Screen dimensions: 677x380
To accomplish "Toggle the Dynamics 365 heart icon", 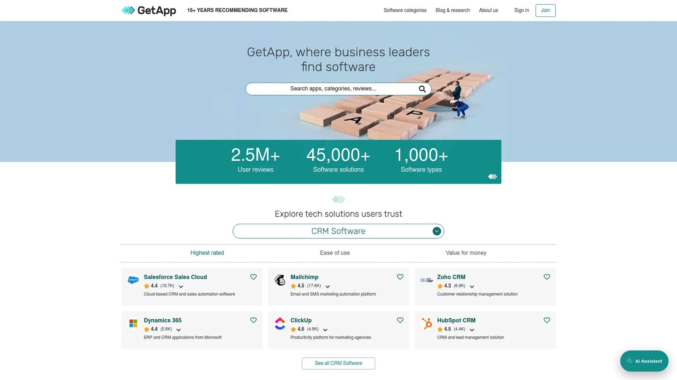I will click(x=254, y=320).
